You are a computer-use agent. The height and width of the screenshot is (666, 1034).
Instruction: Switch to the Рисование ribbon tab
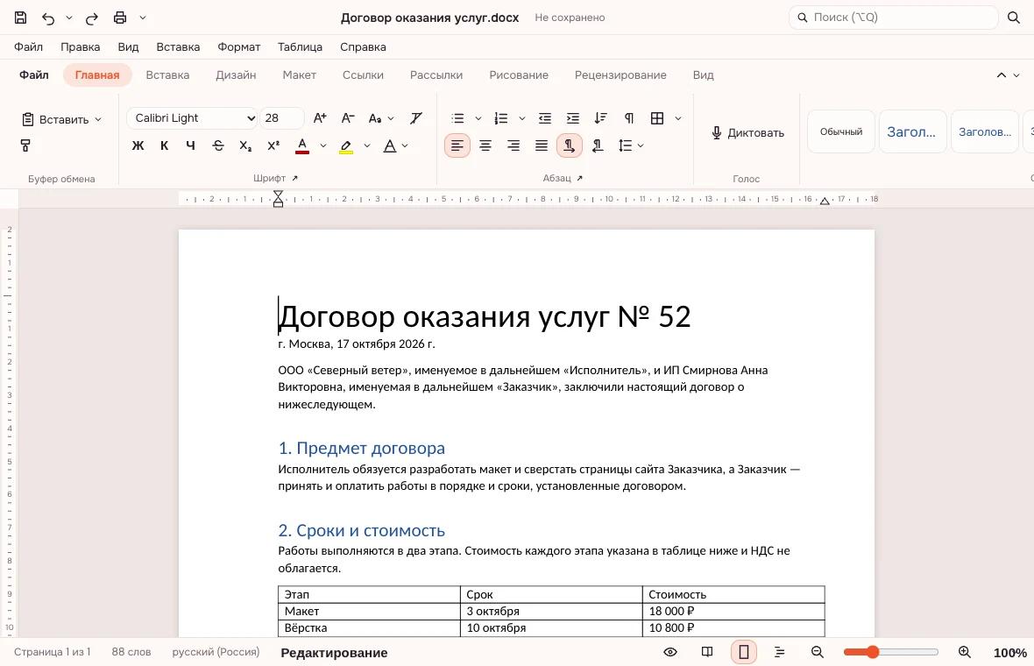(519, 75)
